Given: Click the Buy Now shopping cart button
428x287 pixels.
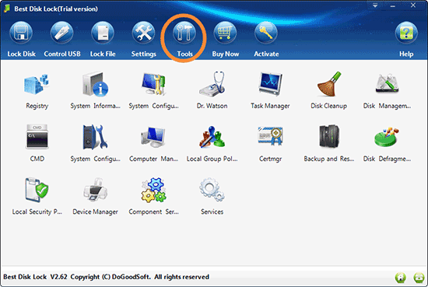Looking at the screenshot, I should click(x=225, y=40).
